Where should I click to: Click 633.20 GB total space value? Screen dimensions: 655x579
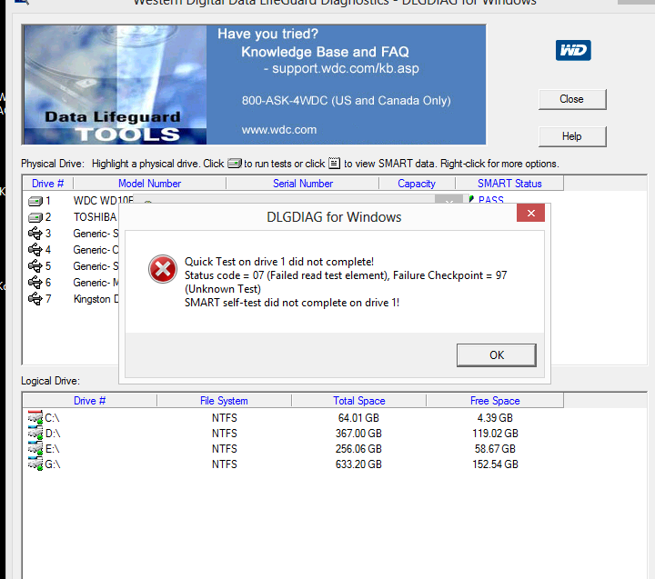point(358,464)
